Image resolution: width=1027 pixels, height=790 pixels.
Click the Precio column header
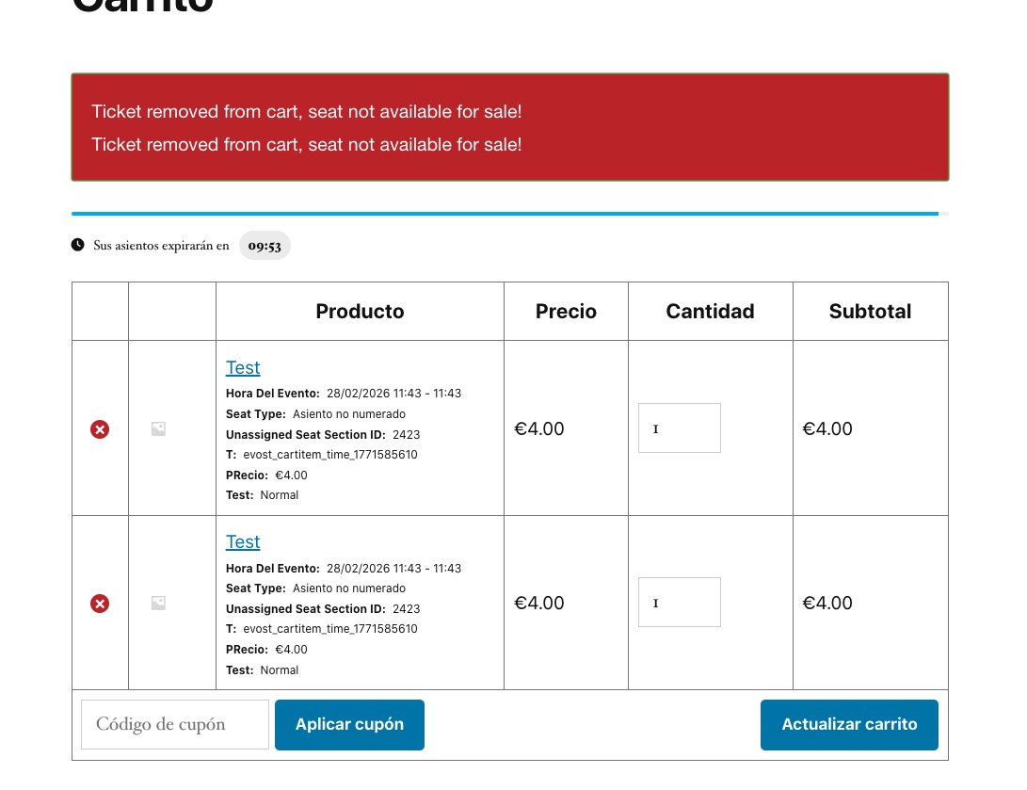566,312
